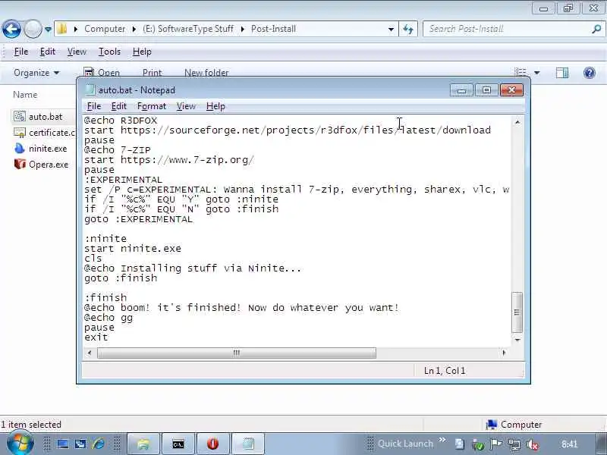
Task: Close the Notepad window
Action: click(511, 90)
